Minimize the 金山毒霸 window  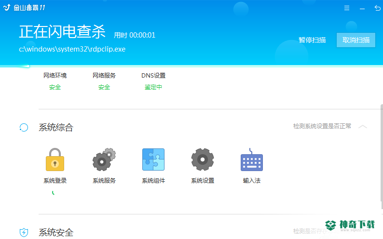point(362,9)
